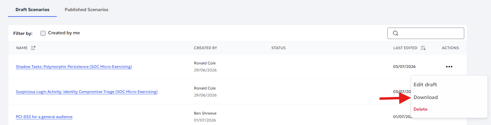
Task: Click the STATUS column header
Action: 278,48
